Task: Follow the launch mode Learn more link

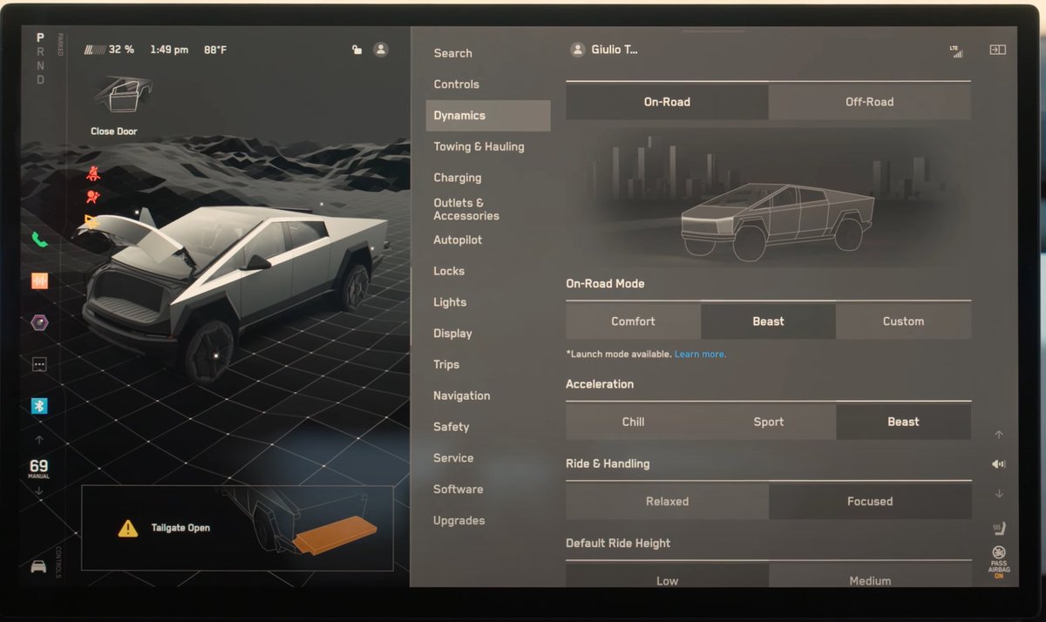Action: [x=700, y=355]
